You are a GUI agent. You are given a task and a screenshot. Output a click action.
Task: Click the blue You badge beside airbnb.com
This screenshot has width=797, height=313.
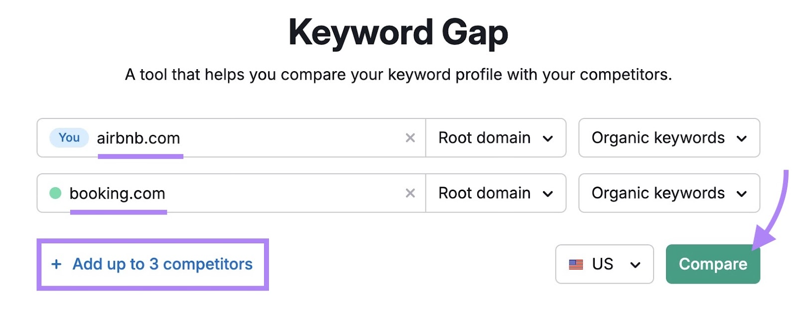[68, 138]
